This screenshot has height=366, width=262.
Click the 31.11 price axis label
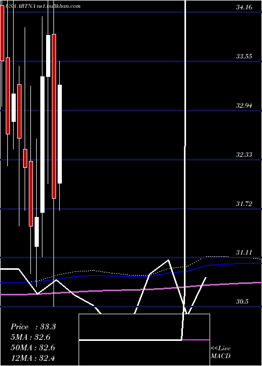244,253
